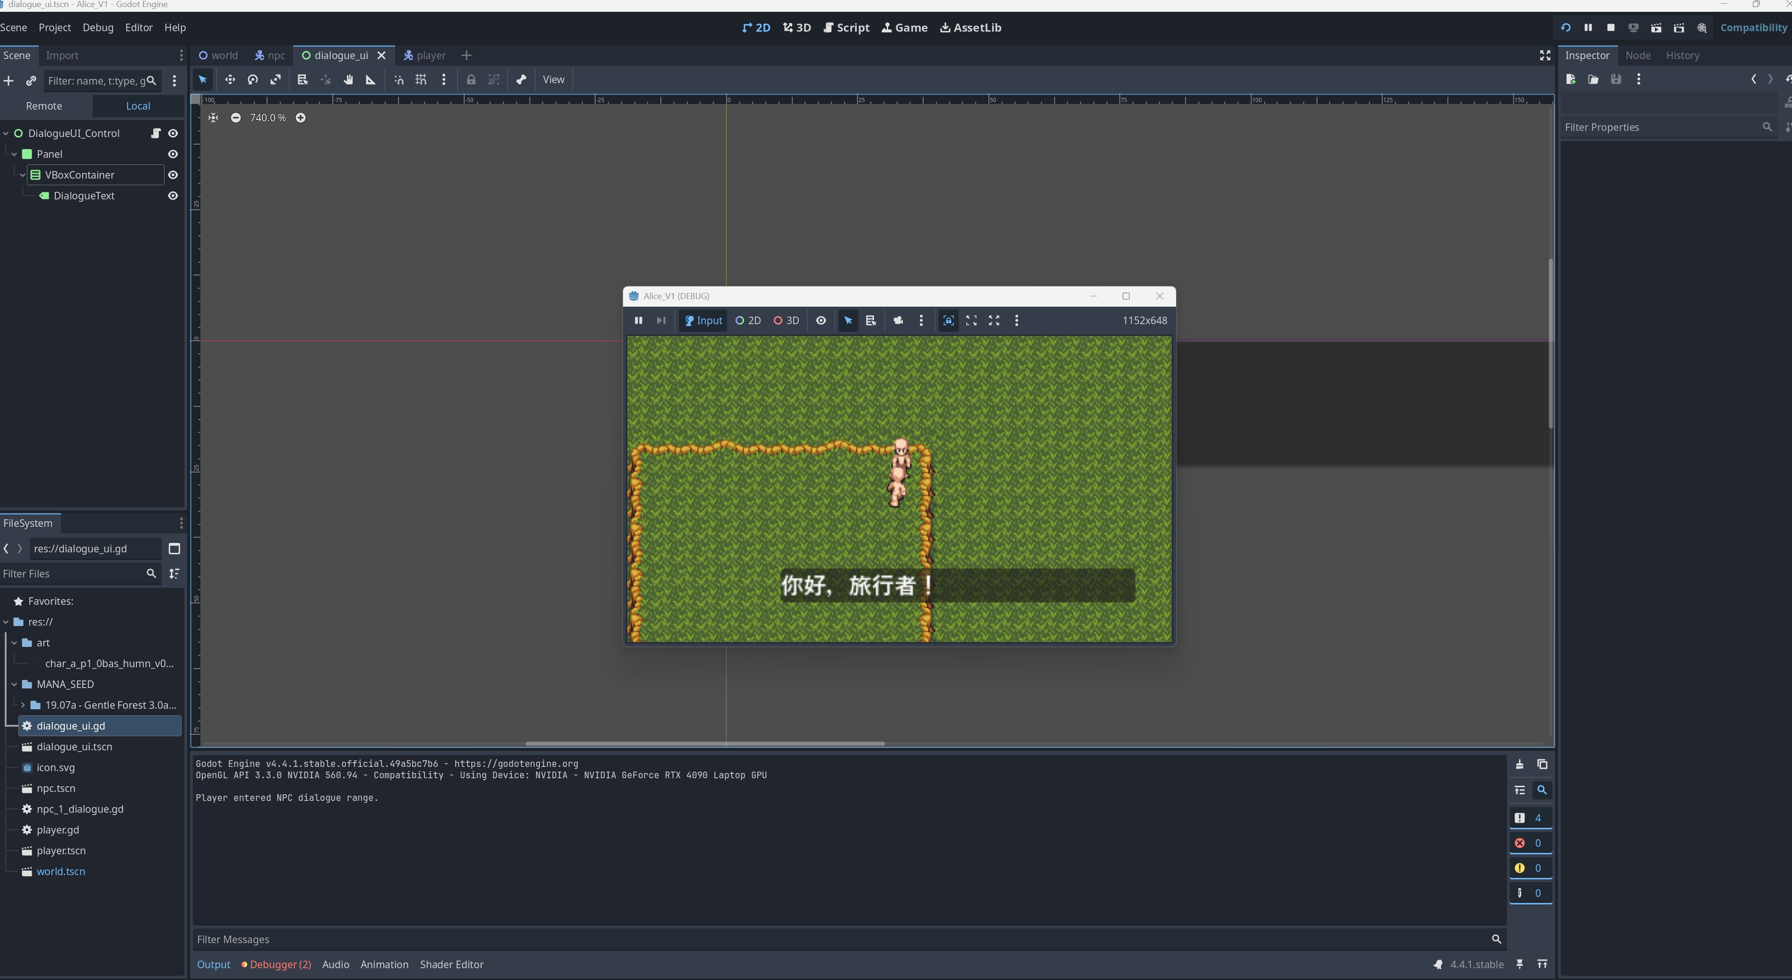Switch to Remote scene tree
1792x980 pixels.
(x=44, y=106)
